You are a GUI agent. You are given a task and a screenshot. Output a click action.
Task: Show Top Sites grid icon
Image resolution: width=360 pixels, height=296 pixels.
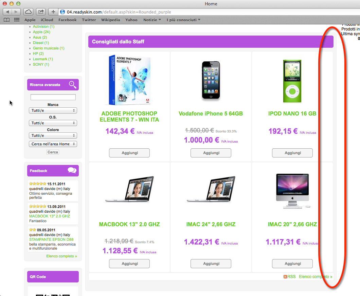click(17, 20)
